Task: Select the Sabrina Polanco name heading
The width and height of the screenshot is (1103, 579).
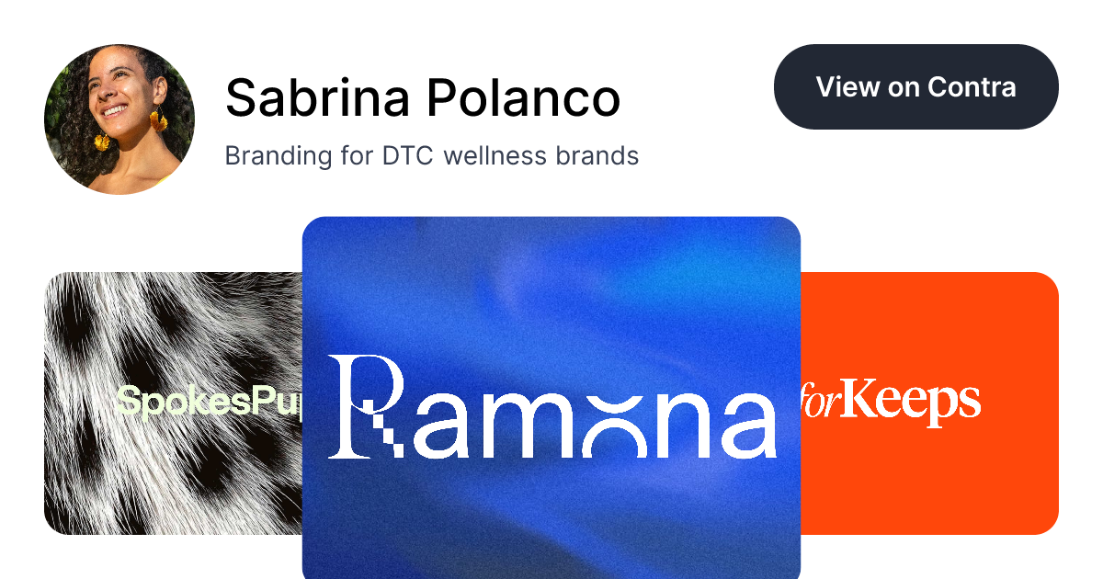Action: (x=423, y=97)
